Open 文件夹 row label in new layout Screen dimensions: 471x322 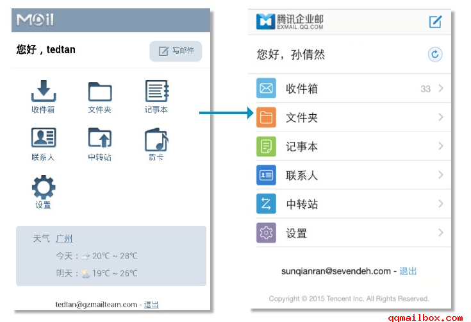tap(302, 117)
